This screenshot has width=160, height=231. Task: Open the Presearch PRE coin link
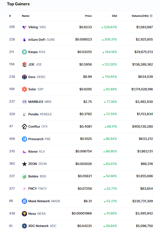39,139
